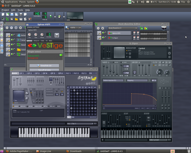Click the Ogun filter CUT knob
The height and width of the screenshot is (153, 191).
[159, 72]
